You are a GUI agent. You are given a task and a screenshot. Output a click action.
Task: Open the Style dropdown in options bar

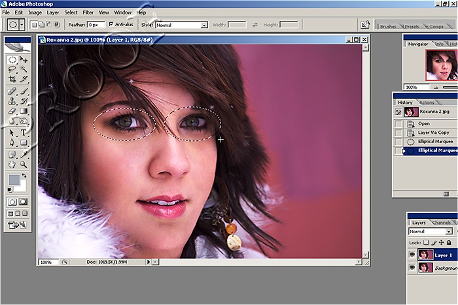tap(204, 25)
